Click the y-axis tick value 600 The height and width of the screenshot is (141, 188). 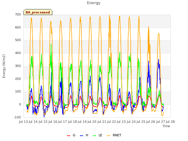click(x=18, y=27)
